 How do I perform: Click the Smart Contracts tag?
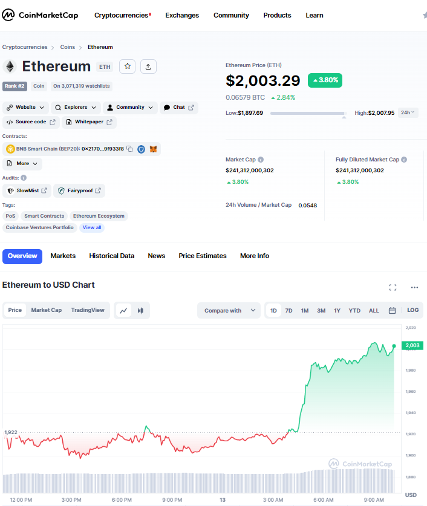pos(44,216)
